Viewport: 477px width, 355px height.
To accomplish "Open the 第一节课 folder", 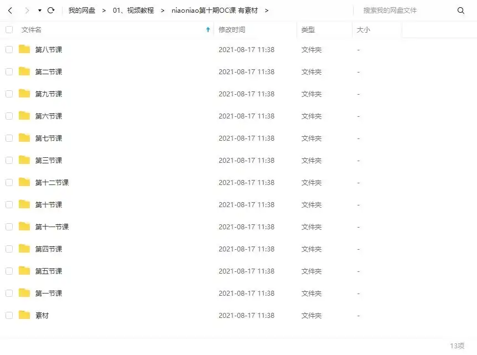I will [x=48, y=293].
